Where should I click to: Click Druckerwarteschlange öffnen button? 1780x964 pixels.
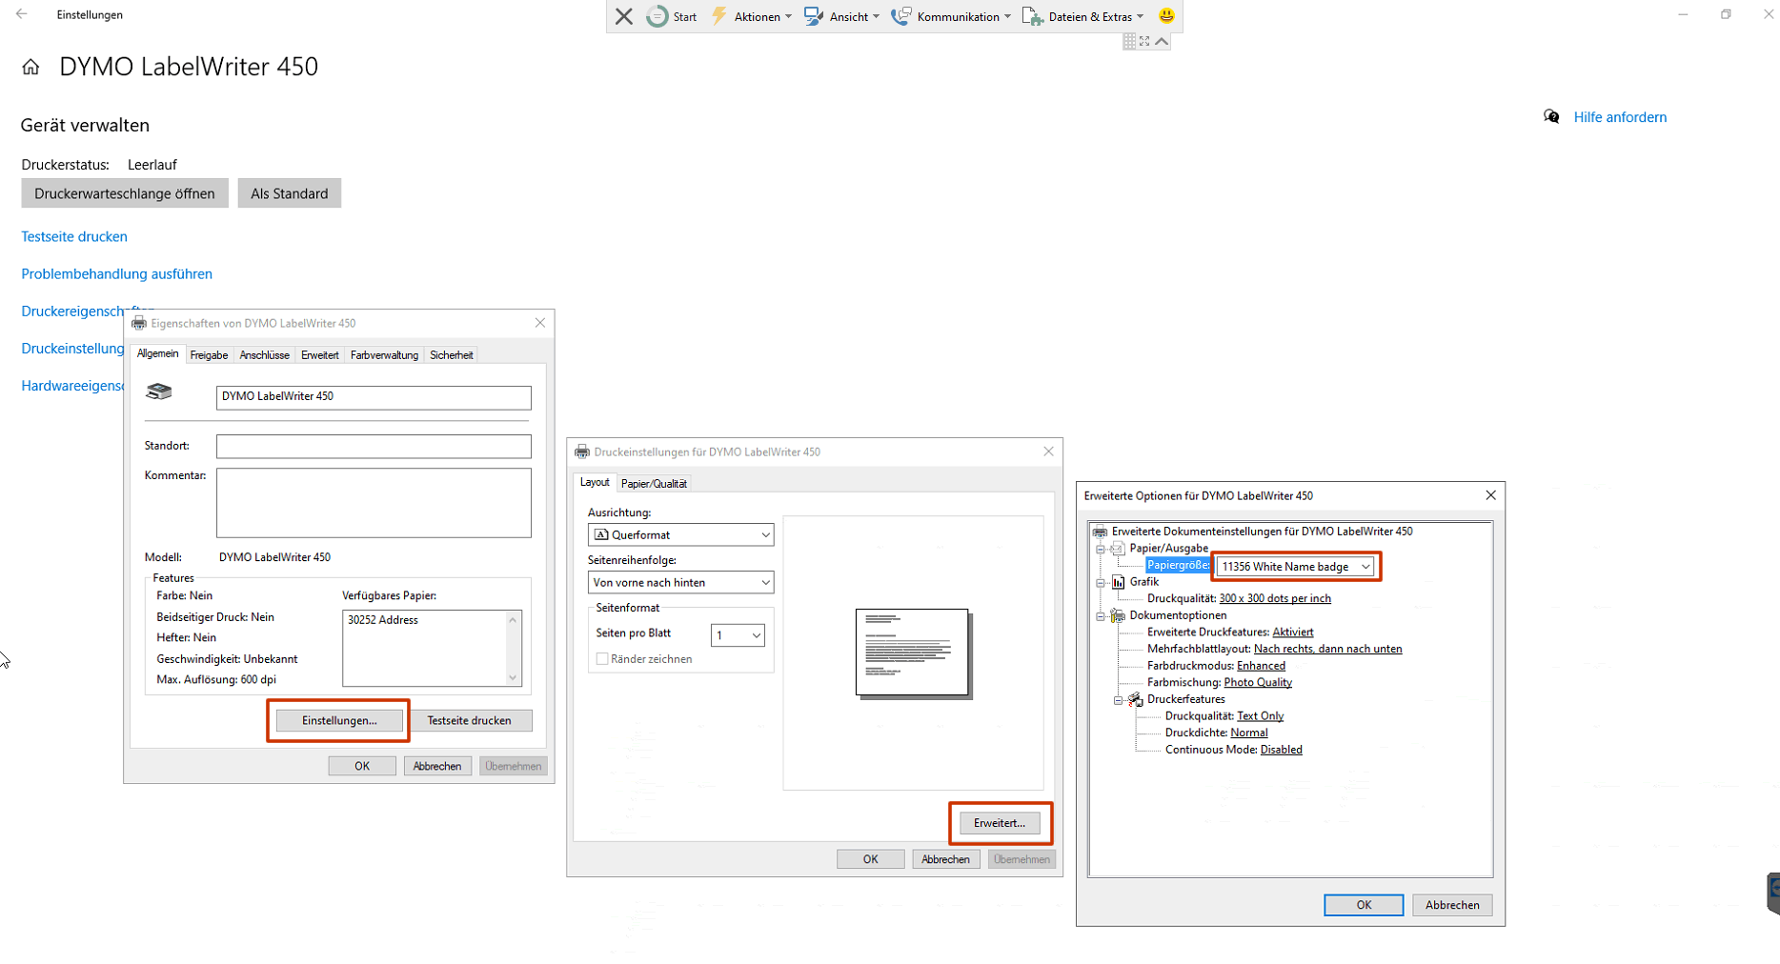125,193
